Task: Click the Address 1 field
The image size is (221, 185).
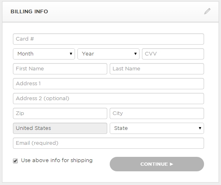Action: coord(108,84)
